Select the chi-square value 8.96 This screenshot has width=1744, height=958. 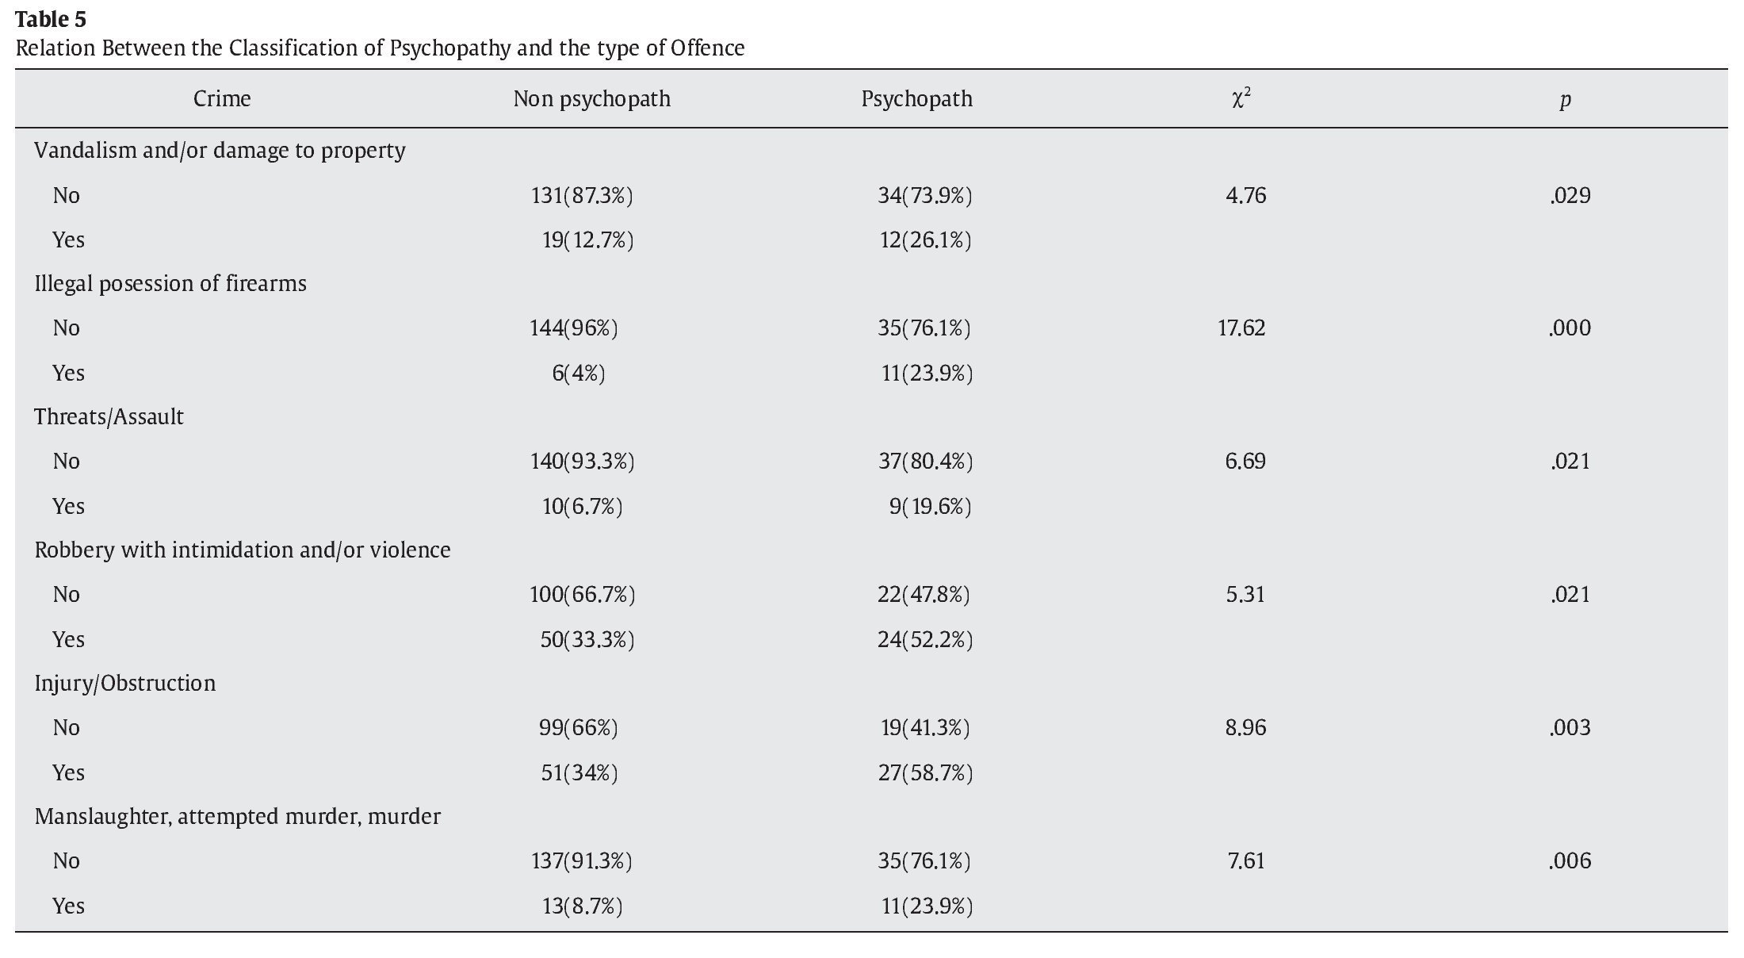coord(1245,728)
